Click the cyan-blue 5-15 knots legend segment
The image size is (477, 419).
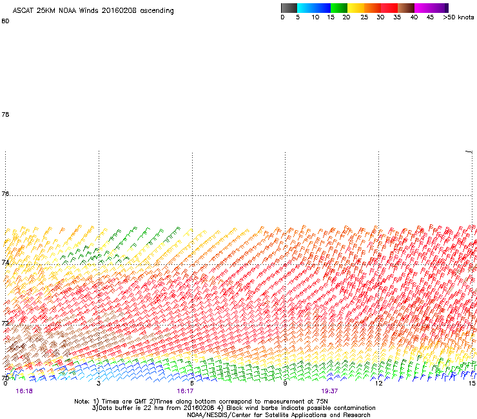tap(314, 8)
